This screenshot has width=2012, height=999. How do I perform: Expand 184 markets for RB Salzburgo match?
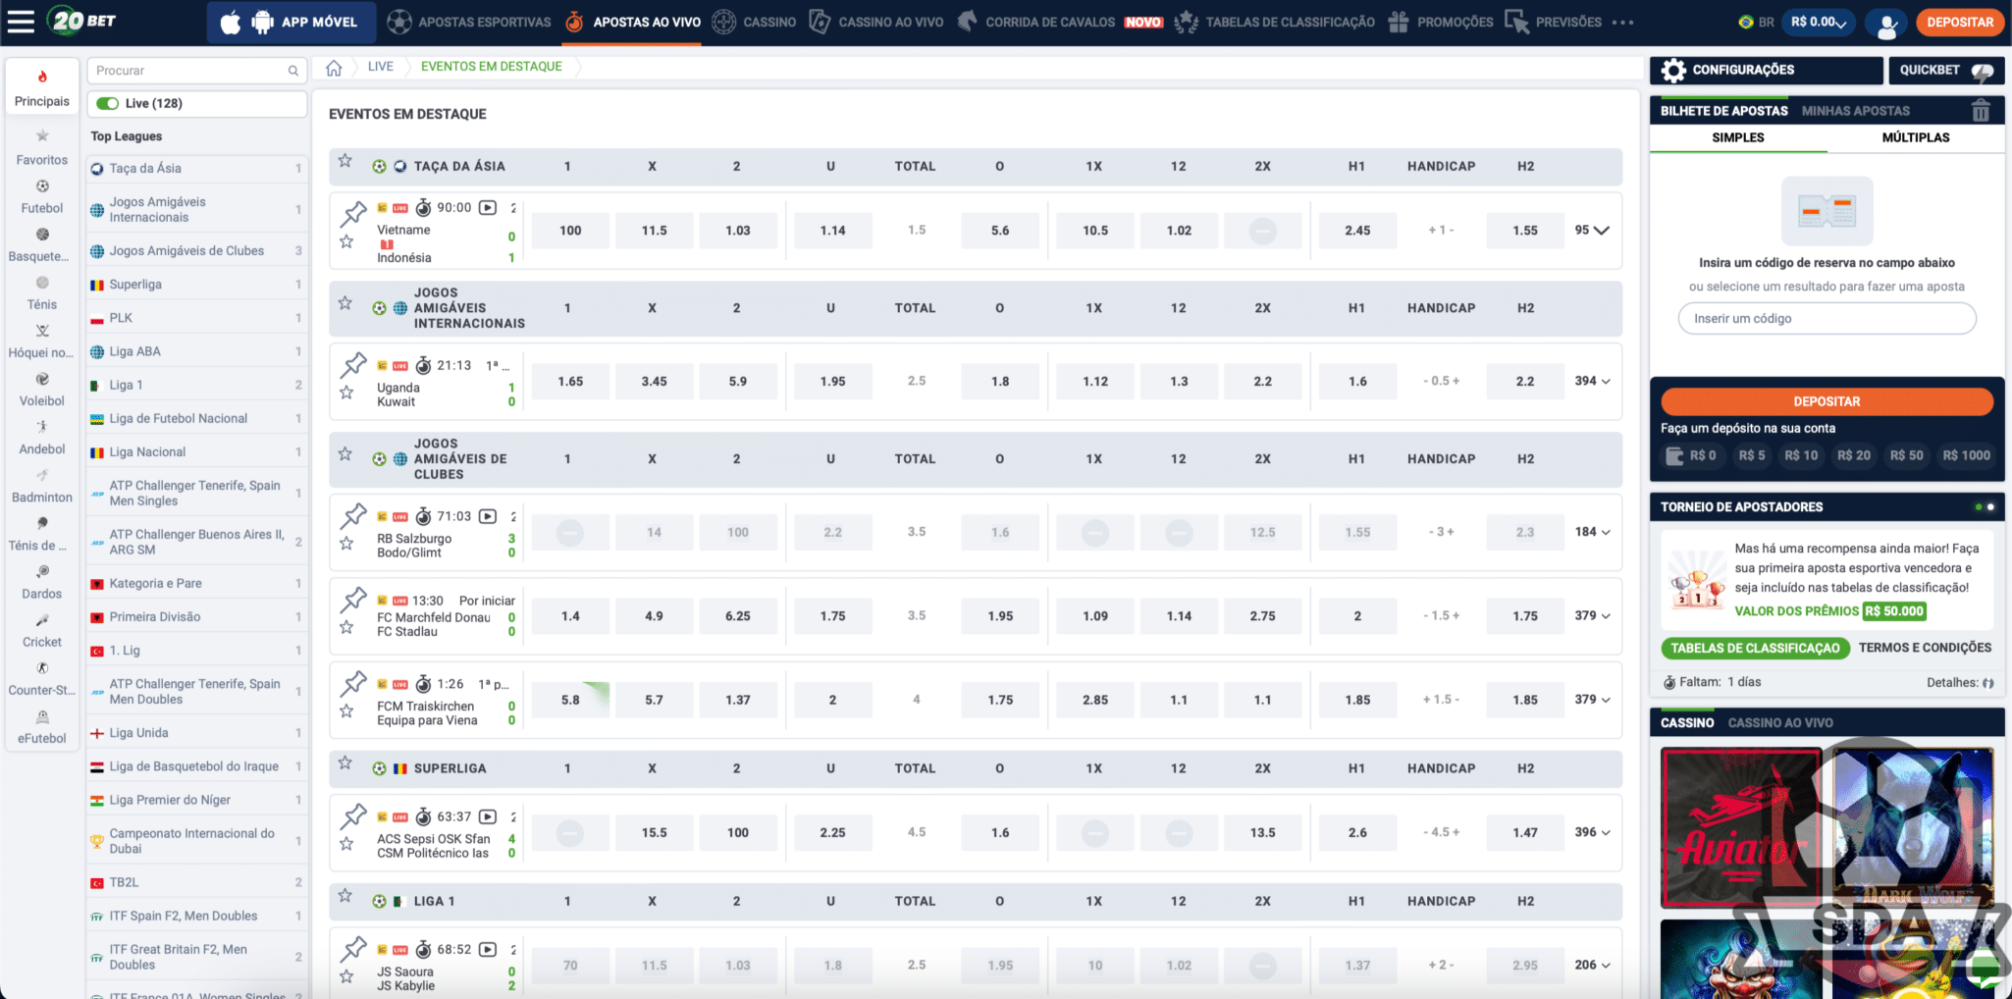point(1592,532)
